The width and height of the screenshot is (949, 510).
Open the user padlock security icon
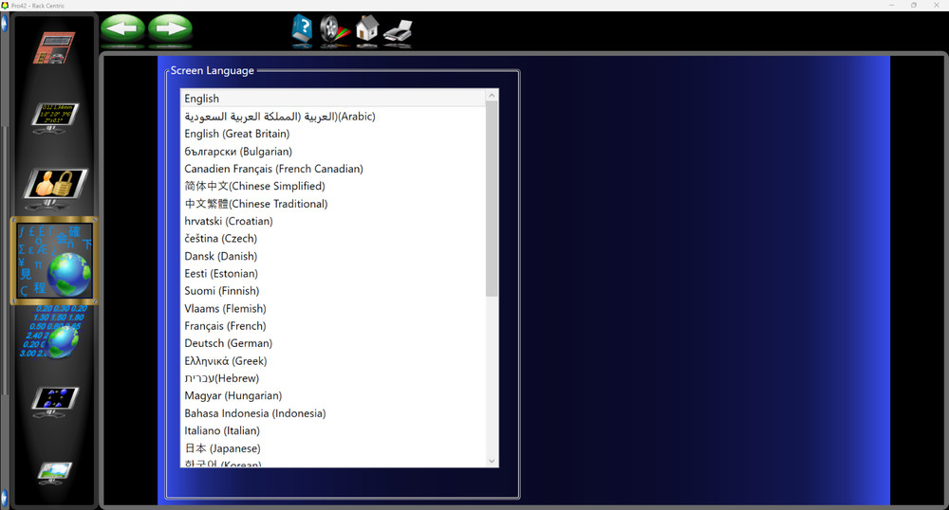tap(54, 187)
